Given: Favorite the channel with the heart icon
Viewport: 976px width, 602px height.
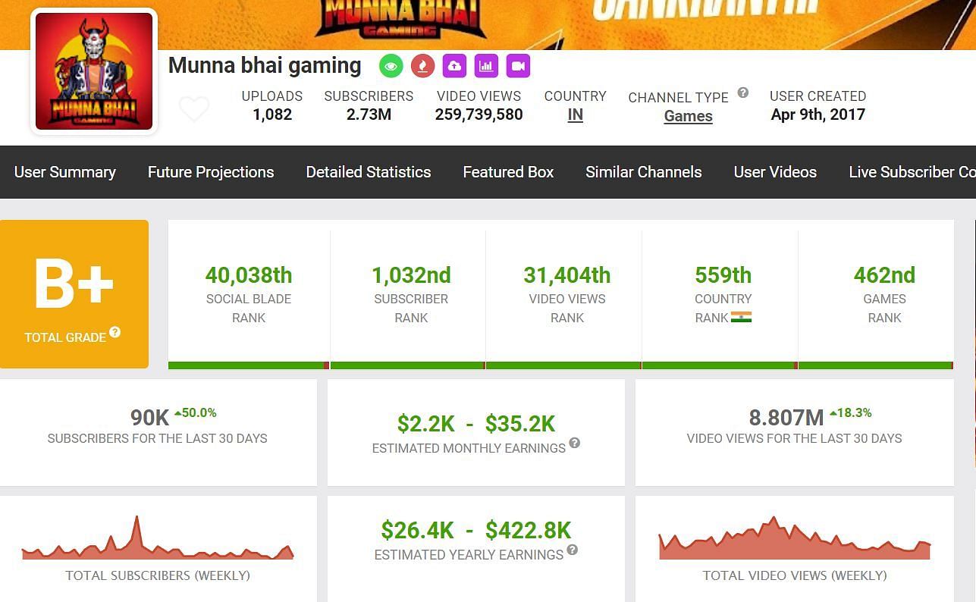Looking at the screenshot, I should 194,109.
